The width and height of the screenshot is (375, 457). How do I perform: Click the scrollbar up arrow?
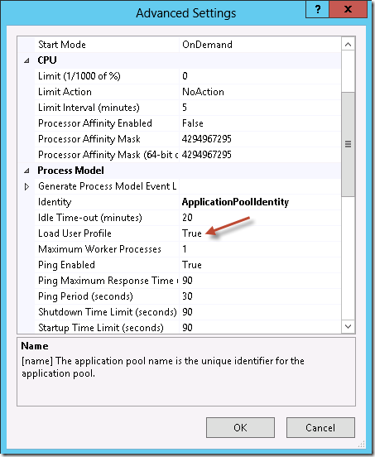pos(348,45)
